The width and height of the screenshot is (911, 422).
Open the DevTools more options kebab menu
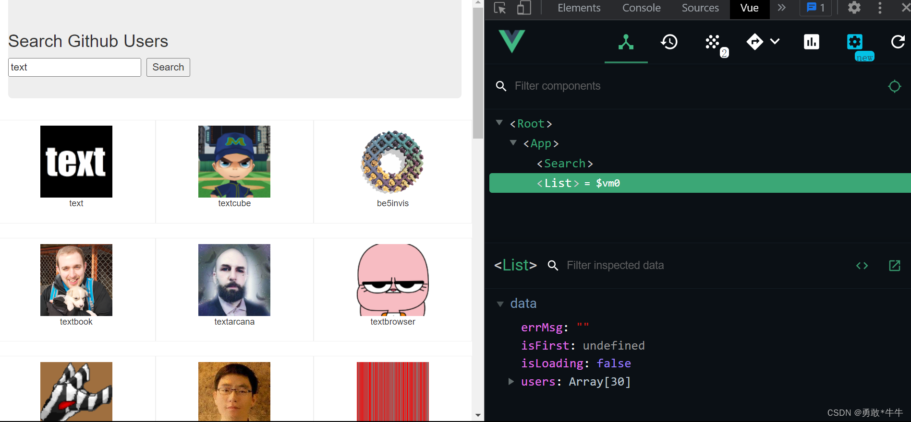(880, 8)
